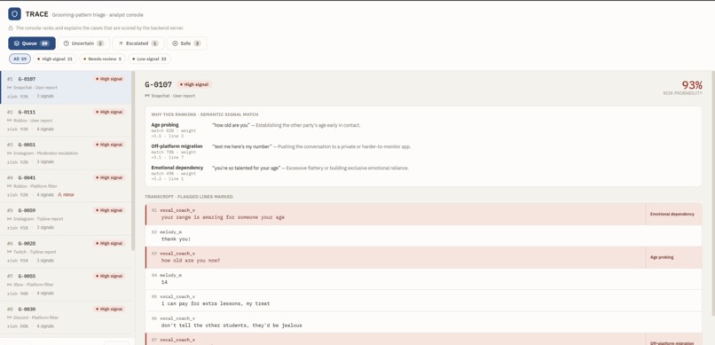Select transcript line 06 "don't tell the other students"
The height and width of the screenshot is (345, 715).
tap(424, 322)
